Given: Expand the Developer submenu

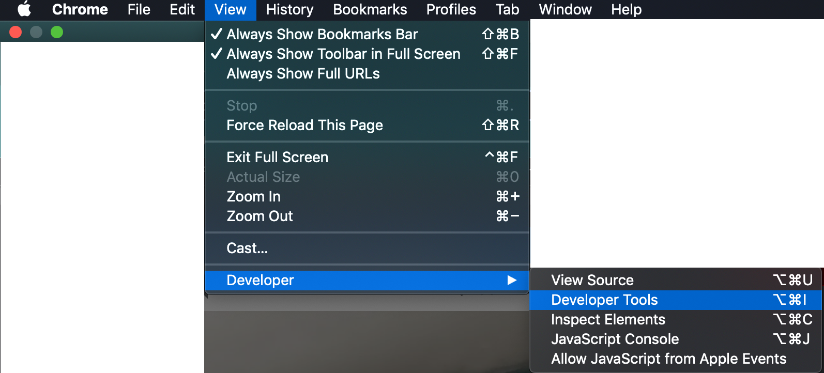Looking at the screenshot, I should click(x=367, y=280).
